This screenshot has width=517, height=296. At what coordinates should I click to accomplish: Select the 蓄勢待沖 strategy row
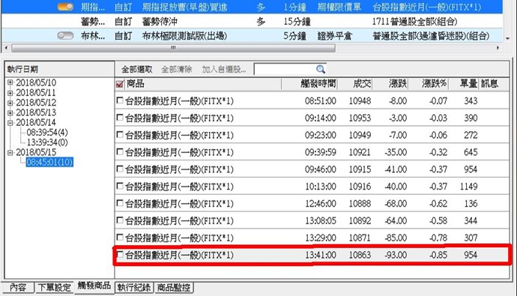pyautogui.click(x=252, y=22)
